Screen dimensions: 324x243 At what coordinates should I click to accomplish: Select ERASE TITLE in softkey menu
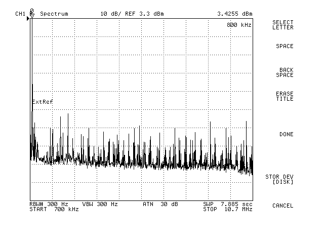(284, 96)
